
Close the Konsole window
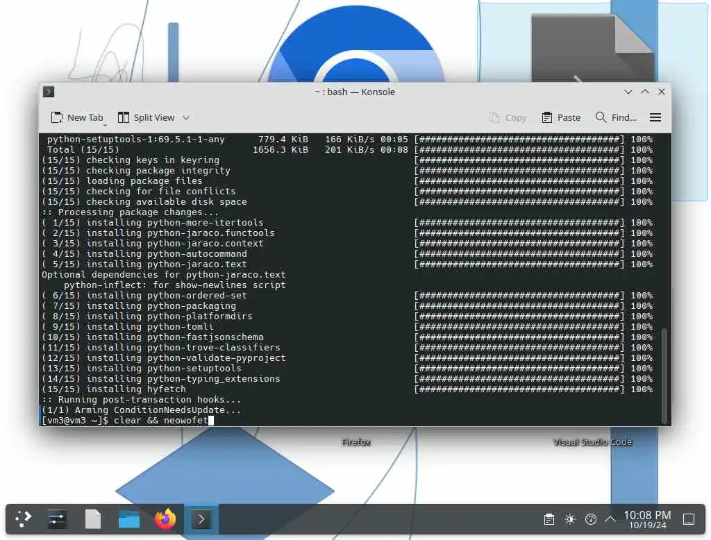pos(662,92)
